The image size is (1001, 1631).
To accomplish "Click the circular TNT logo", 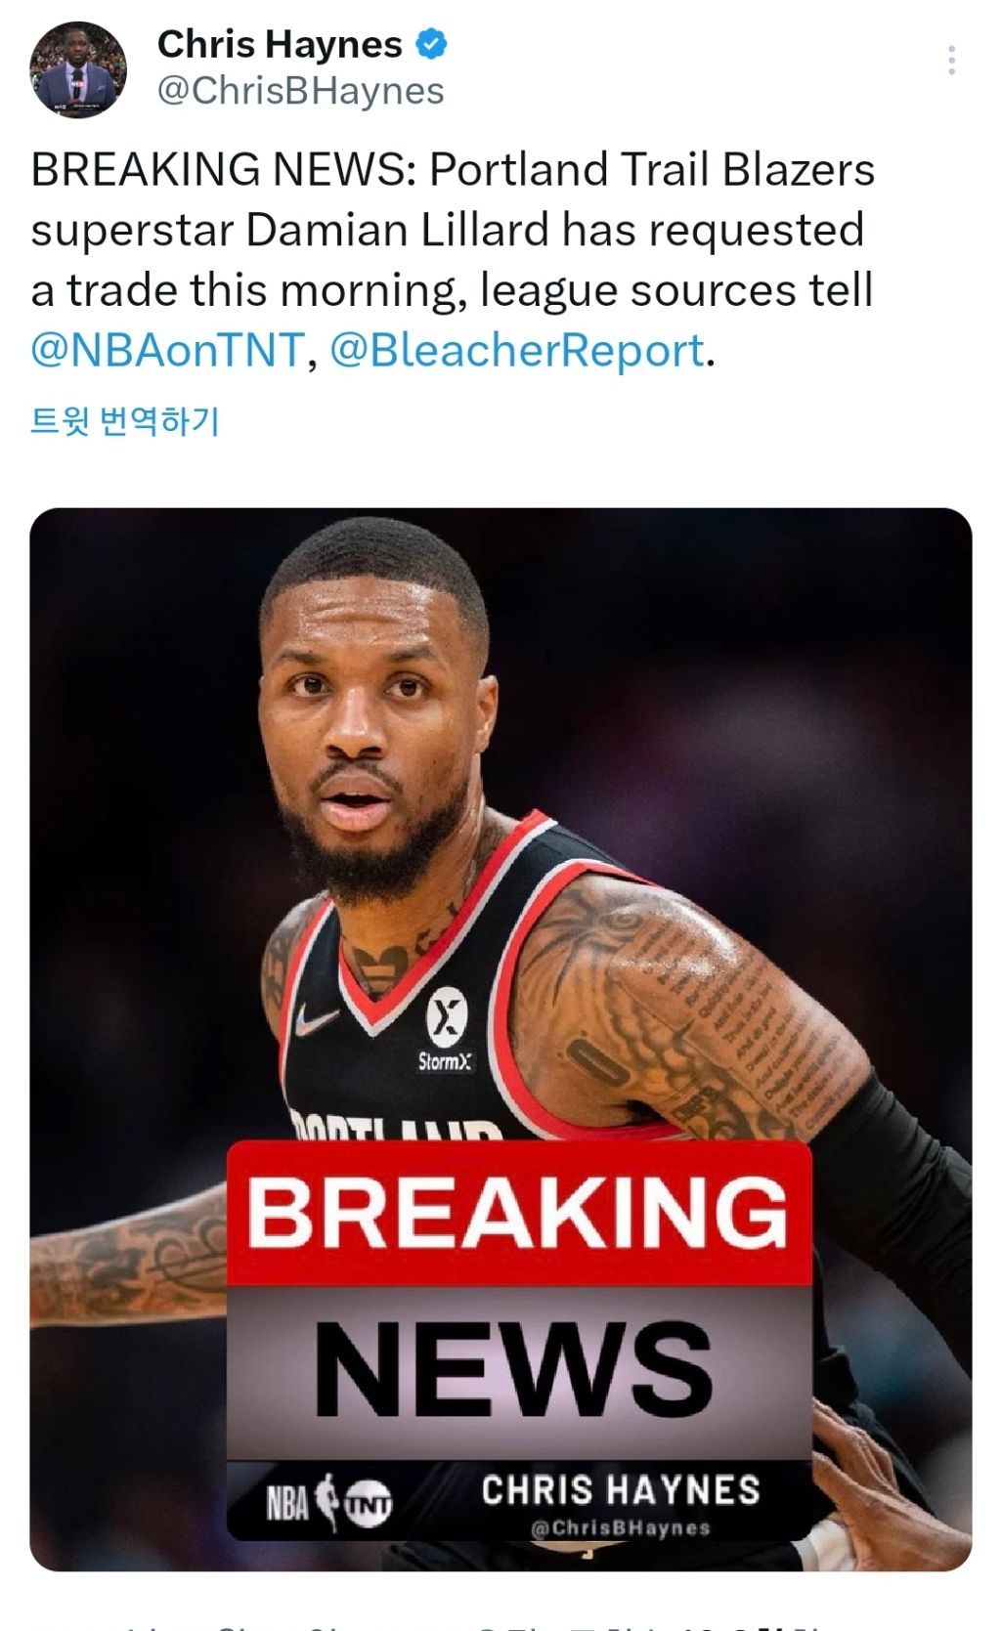I will pyautogui.click(x=369, y=1504).
